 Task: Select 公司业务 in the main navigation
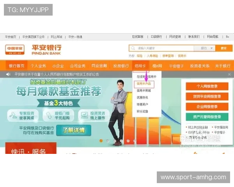[78, 66]
